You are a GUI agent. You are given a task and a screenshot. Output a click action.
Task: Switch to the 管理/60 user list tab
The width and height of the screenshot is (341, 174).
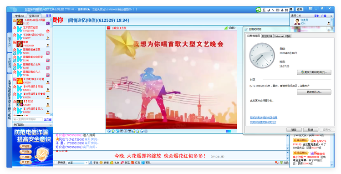[20, 16]
